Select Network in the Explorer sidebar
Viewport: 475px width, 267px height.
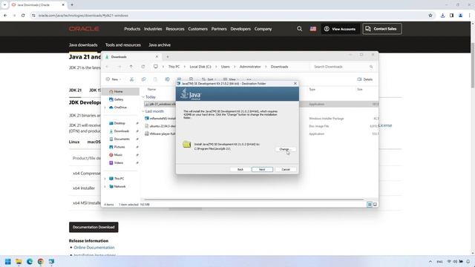[x=119, y=186]
